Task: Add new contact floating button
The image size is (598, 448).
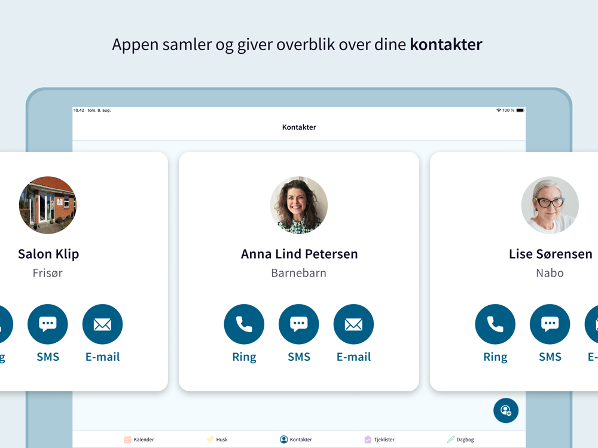Action: pyautogui.click(x=506, y=411)
